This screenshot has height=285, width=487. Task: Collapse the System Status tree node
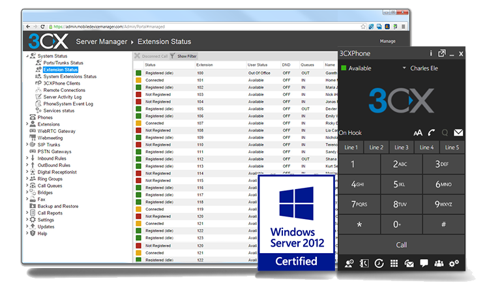tap(27, 56)
